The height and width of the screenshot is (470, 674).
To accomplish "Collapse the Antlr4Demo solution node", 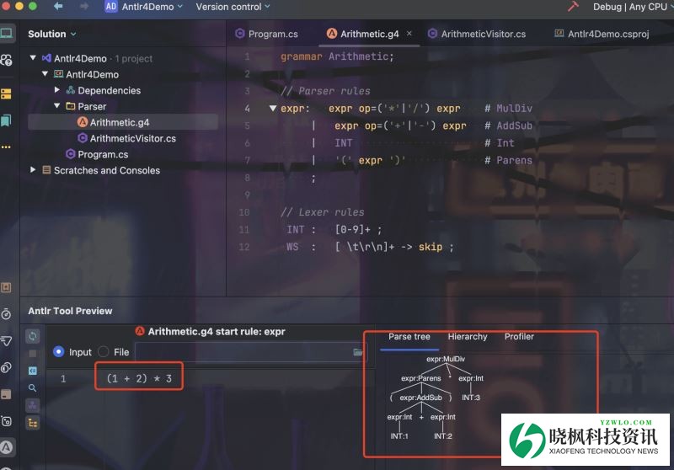I will [x=33, y=57].
